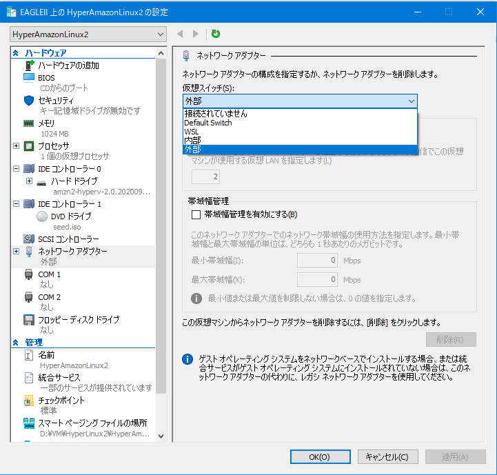This screenshot has height=475, width=497.
Task: Click the minimum bandwidth input field
Action: pos(317,261)
